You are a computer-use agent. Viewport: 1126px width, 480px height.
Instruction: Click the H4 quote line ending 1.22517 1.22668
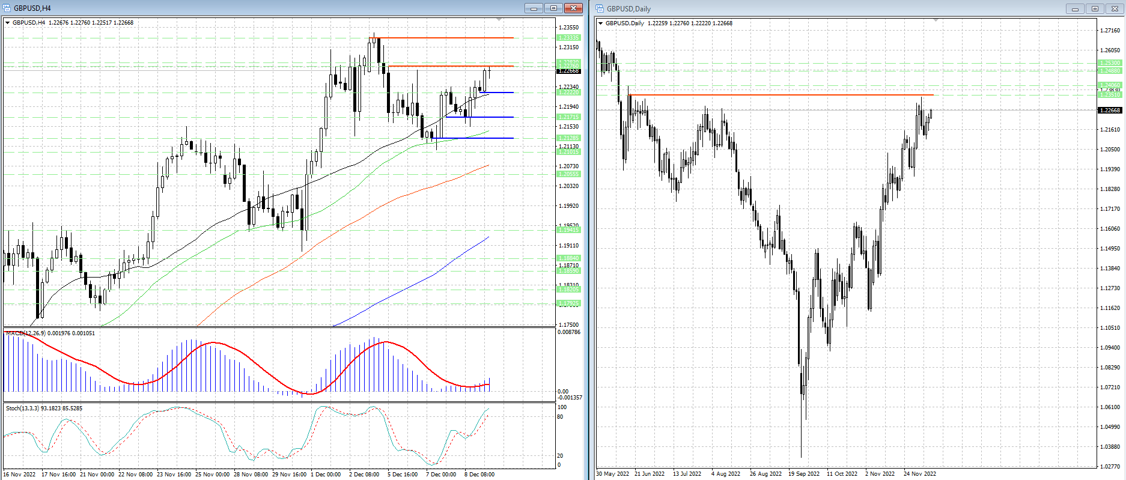coord(73,23)
